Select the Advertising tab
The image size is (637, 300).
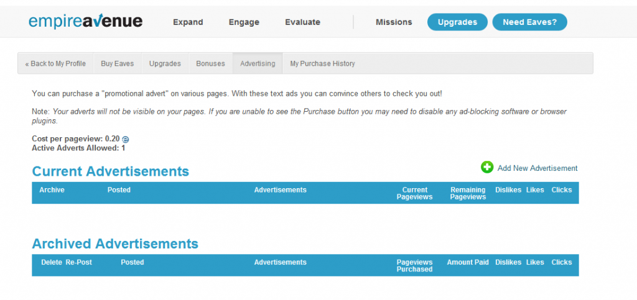pos(258,63)
